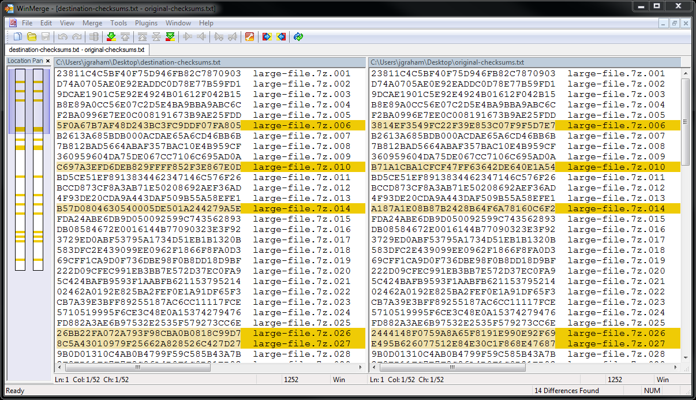696x400 pixels.
Task: Jump to the first difference
Action: click(x=143, y=37)
